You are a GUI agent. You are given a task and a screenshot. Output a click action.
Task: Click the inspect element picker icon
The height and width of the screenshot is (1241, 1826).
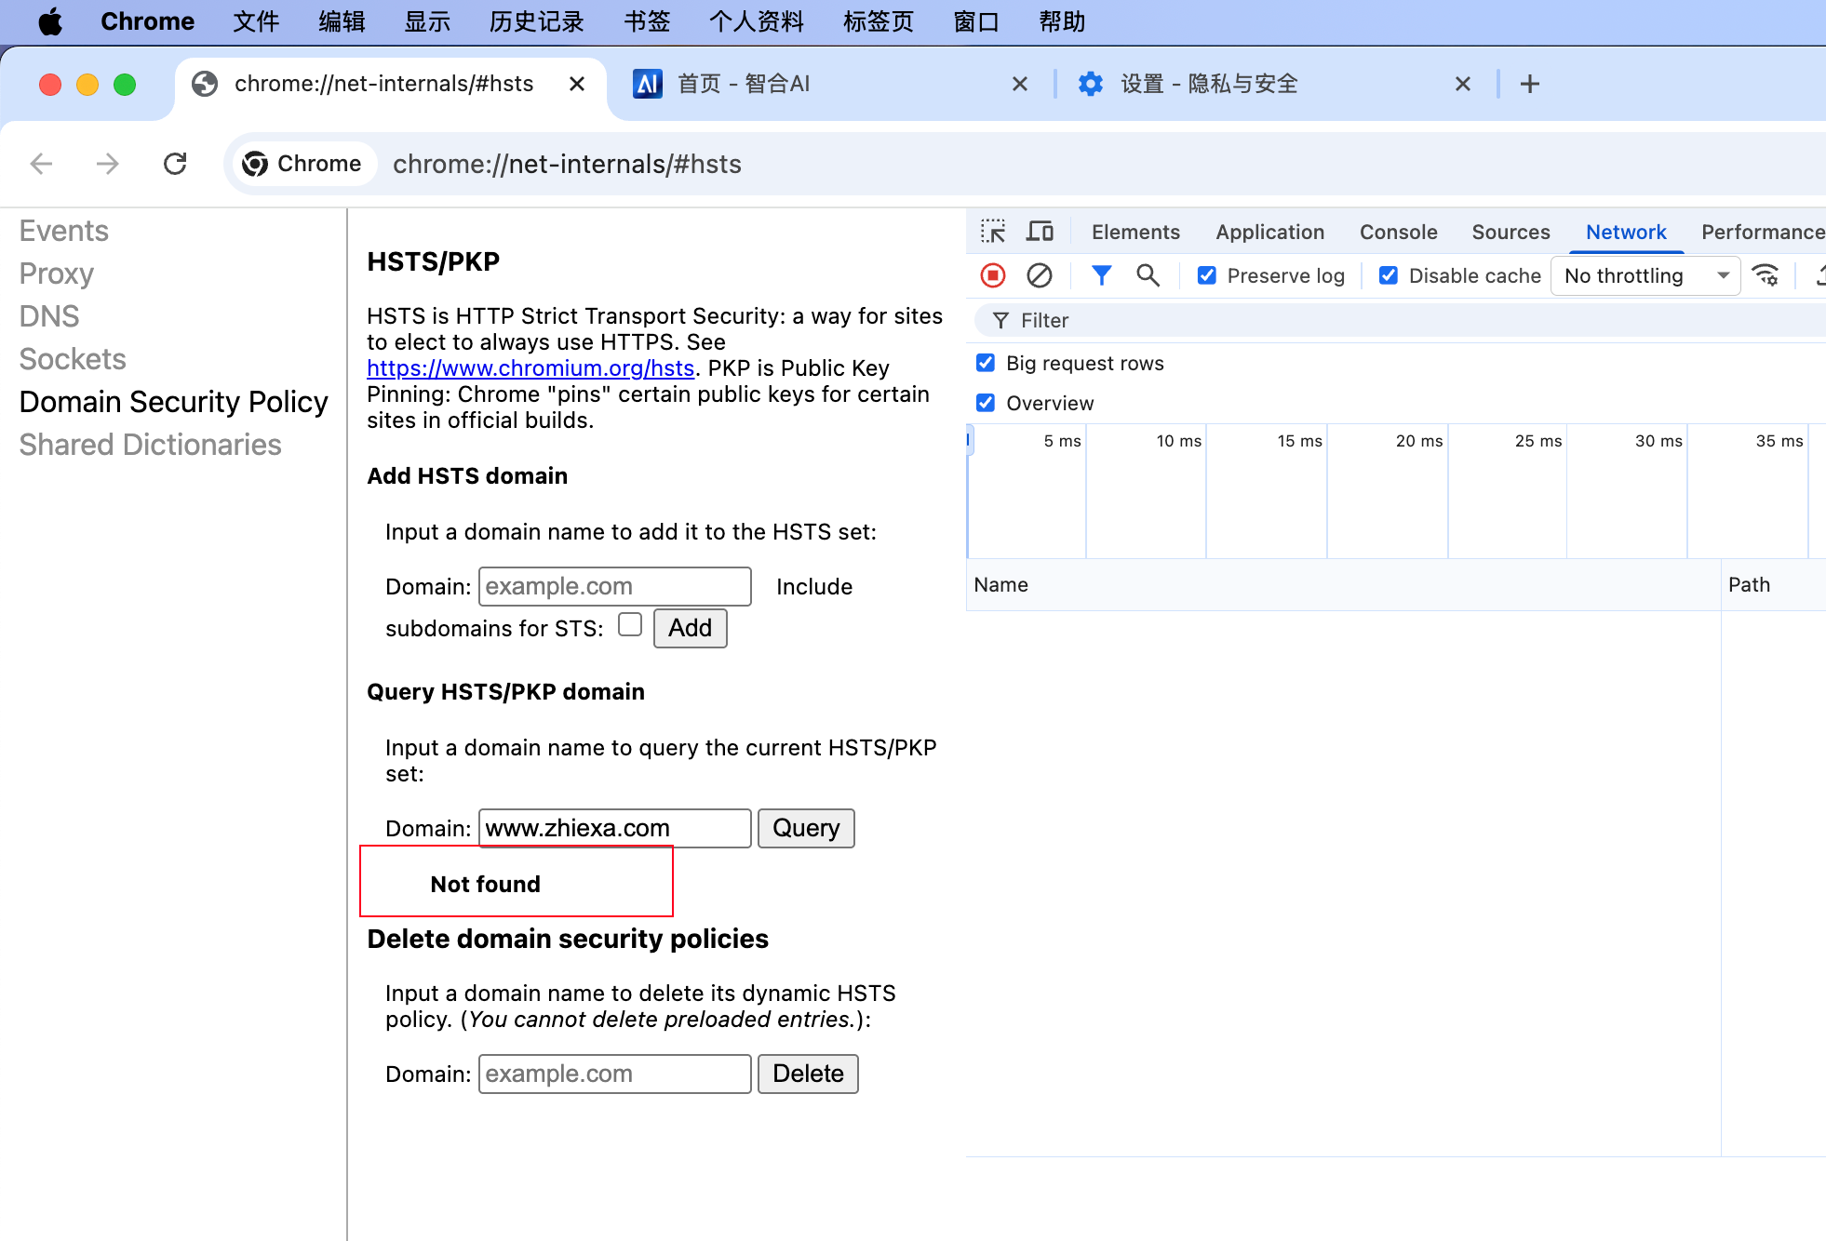coord(993,232)
